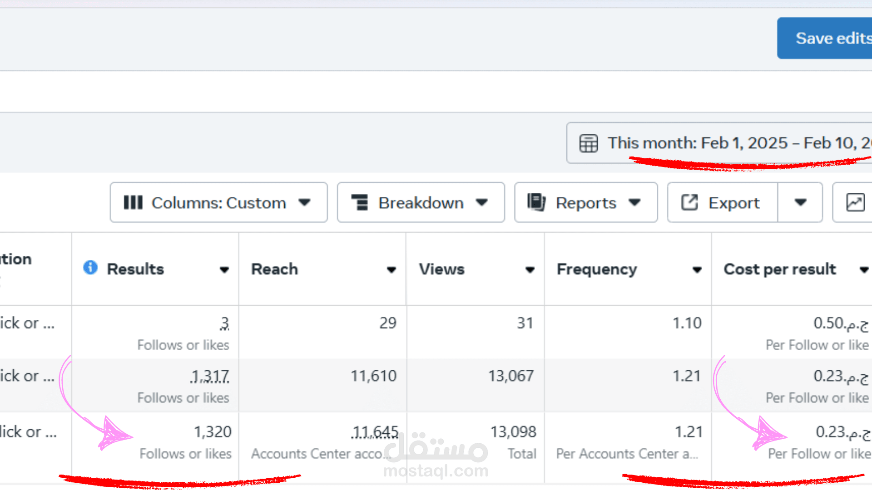Image resolution: width=872 pixels, height=490 pixels.
Task: Click the Breakdown hierarchy icon
Action: (x=360, y=202)
